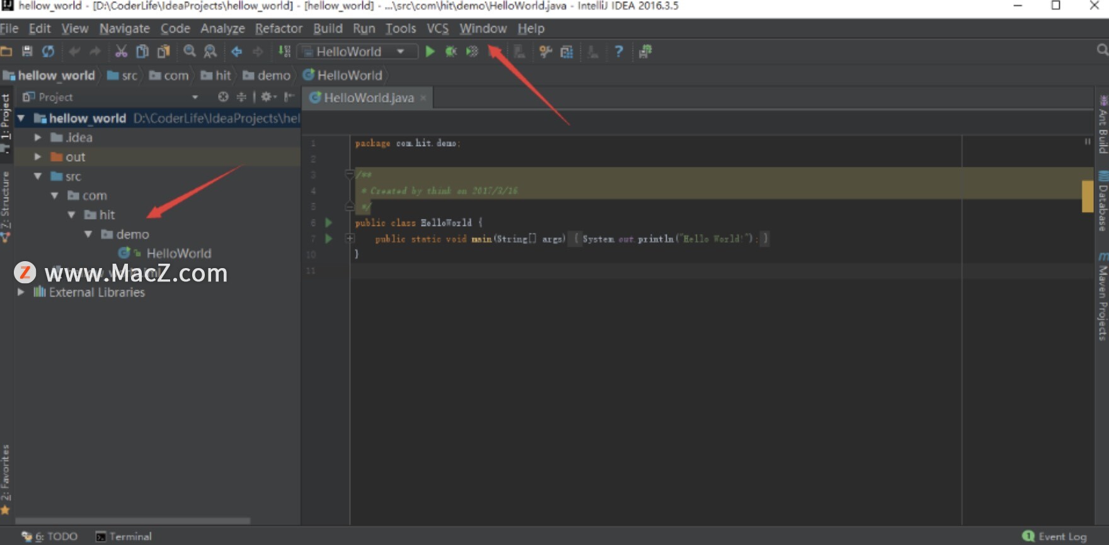This screenshot has height=545, width=1109.
Task: Close the HelloWorld.java tab
Action: (x=423, y=98)
